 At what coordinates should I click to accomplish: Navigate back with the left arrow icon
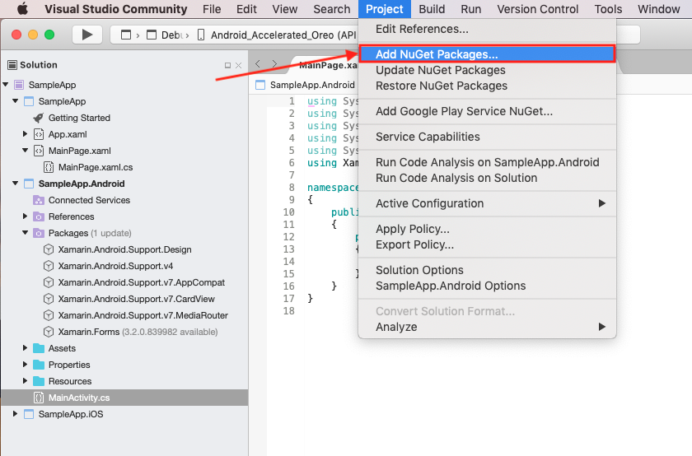(x=259, y=64)
